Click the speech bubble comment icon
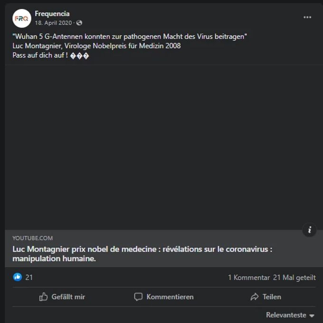Viewport: 323px width, 323px height. [x=138, y=297]
